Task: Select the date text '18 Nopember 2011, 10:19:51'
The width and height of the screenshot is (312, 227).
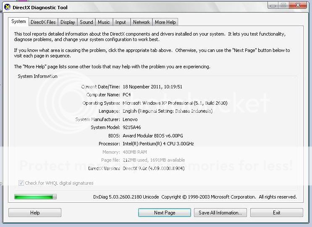Action: (x=152, y=87)
